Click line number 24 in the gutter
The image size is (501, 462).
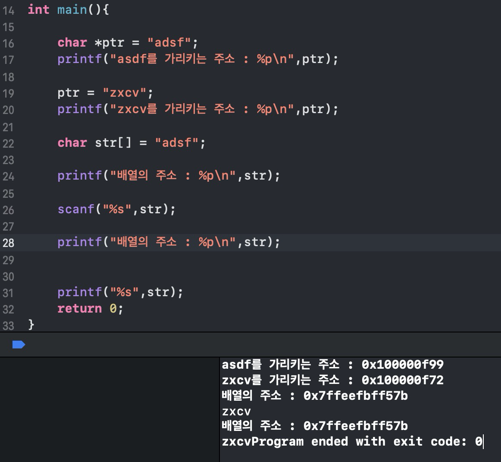point(8,177)
